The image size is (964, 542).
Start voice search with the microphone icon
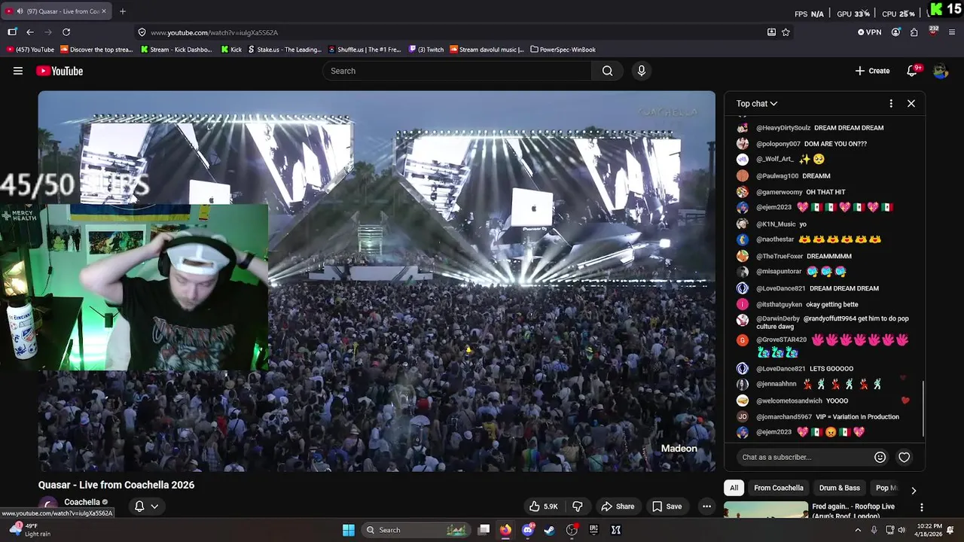641,71
